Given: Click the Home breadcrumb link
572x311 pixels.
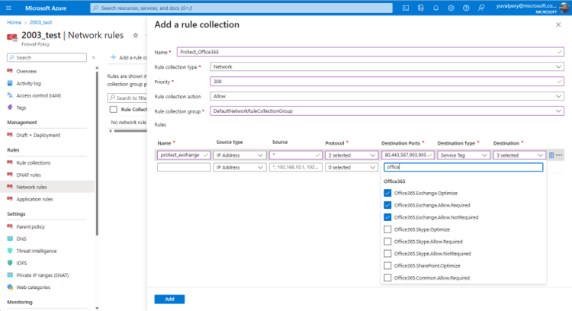Looking at the screenshot, I should tap(14, 23).
